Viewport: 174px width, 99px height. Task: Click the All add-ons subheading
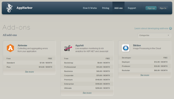[10, 35]
